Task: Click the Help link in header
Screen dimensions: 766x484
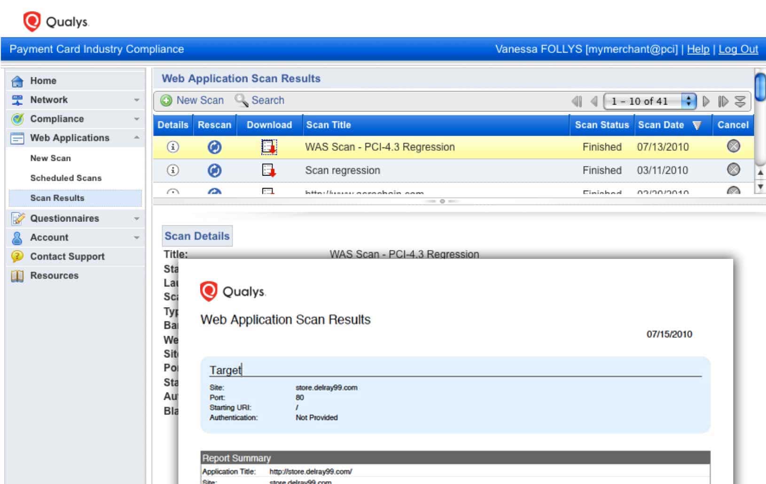Action: pyautogui.click(x=698, y=49)
